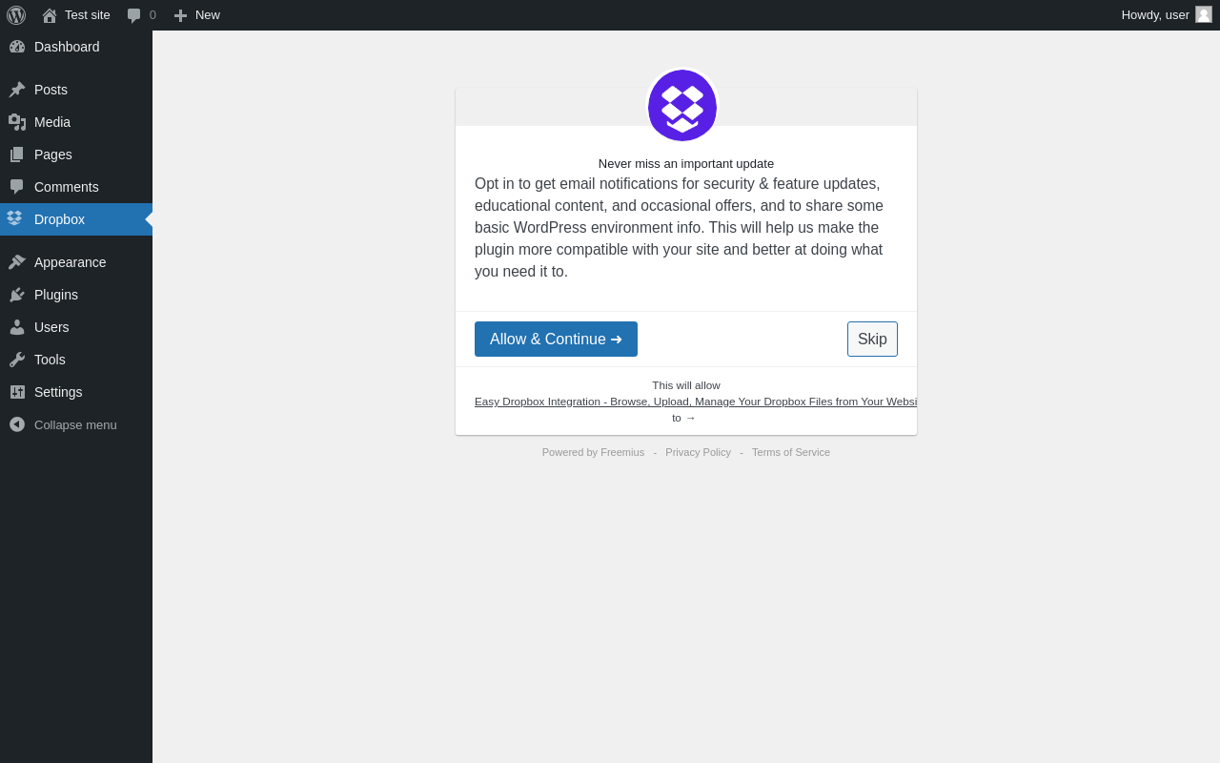Viewport: 1220px width, 763px height.
Task: Open the comments bubble icon in admin bar
Action: tap(134, 15)
